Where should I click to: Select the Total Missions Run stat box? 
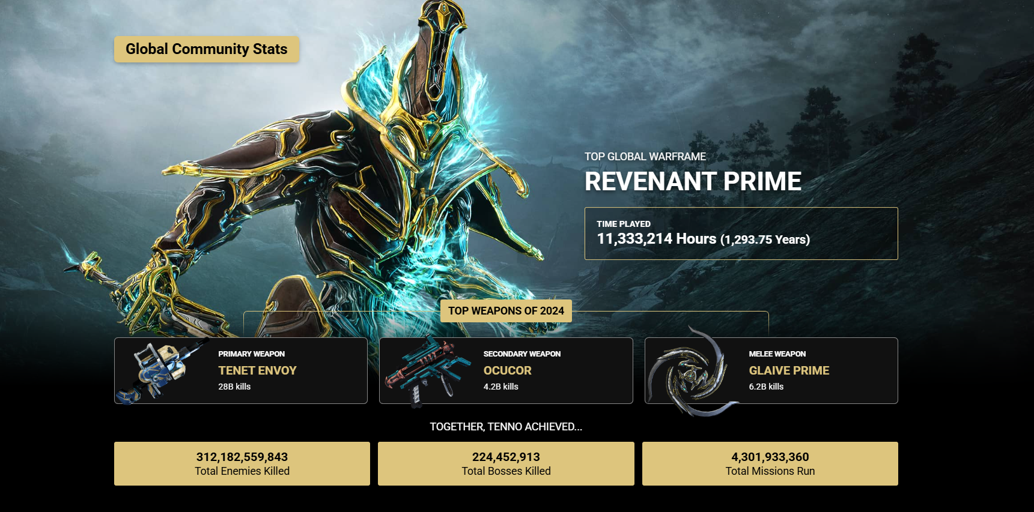[x=770, y=463]
